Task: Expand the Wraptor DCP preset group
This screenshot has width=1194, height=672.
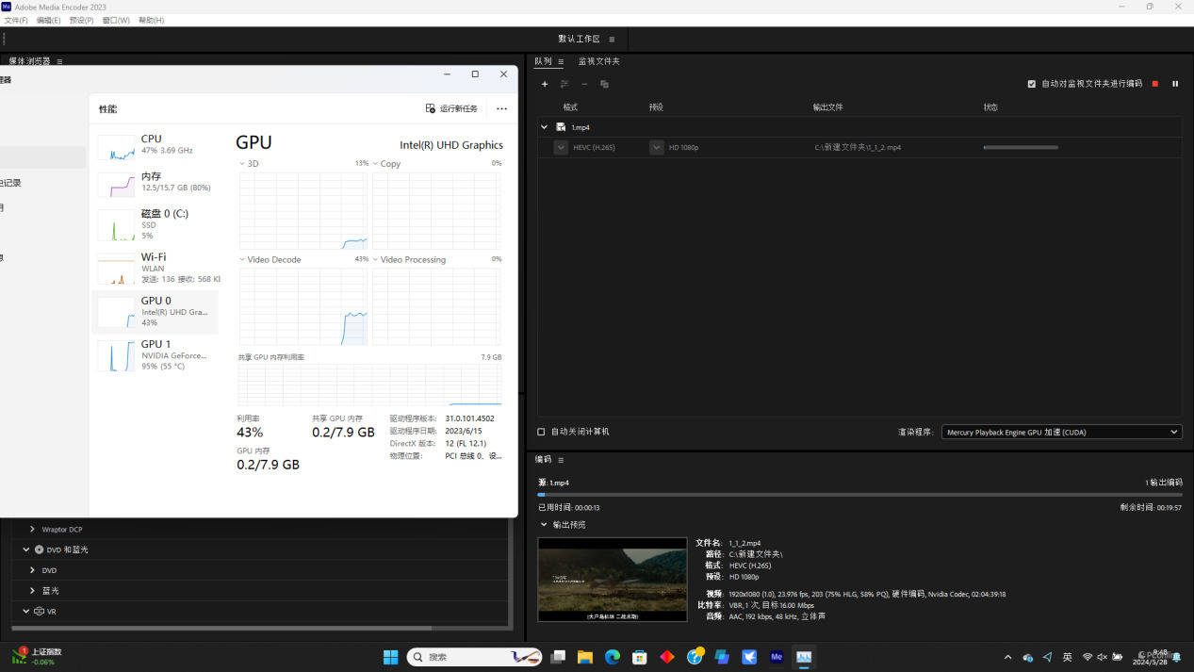Action: [x=32, y=530]
